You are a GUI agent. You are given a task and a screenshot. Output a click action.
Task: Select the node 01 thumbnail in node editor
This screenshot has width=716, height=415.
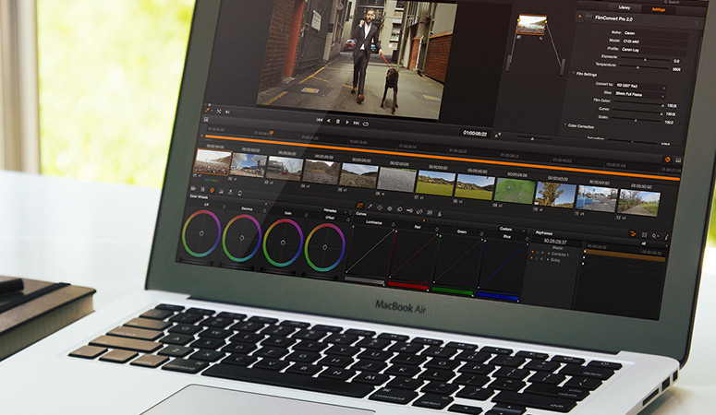531,25
